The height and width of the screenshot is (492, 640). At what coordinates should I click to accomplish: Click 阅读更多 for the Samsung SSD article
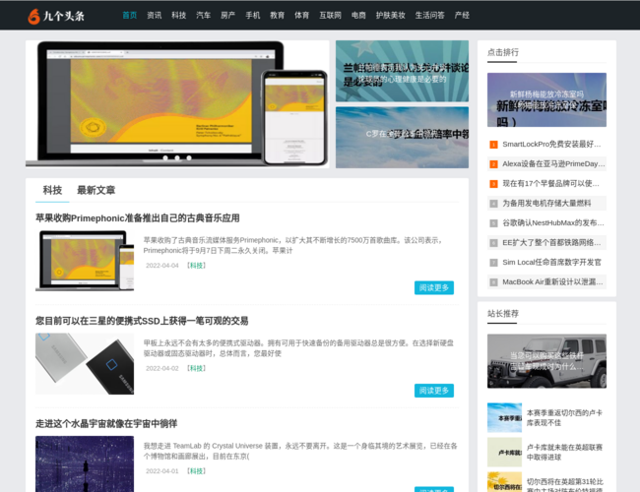coord(434,391)
